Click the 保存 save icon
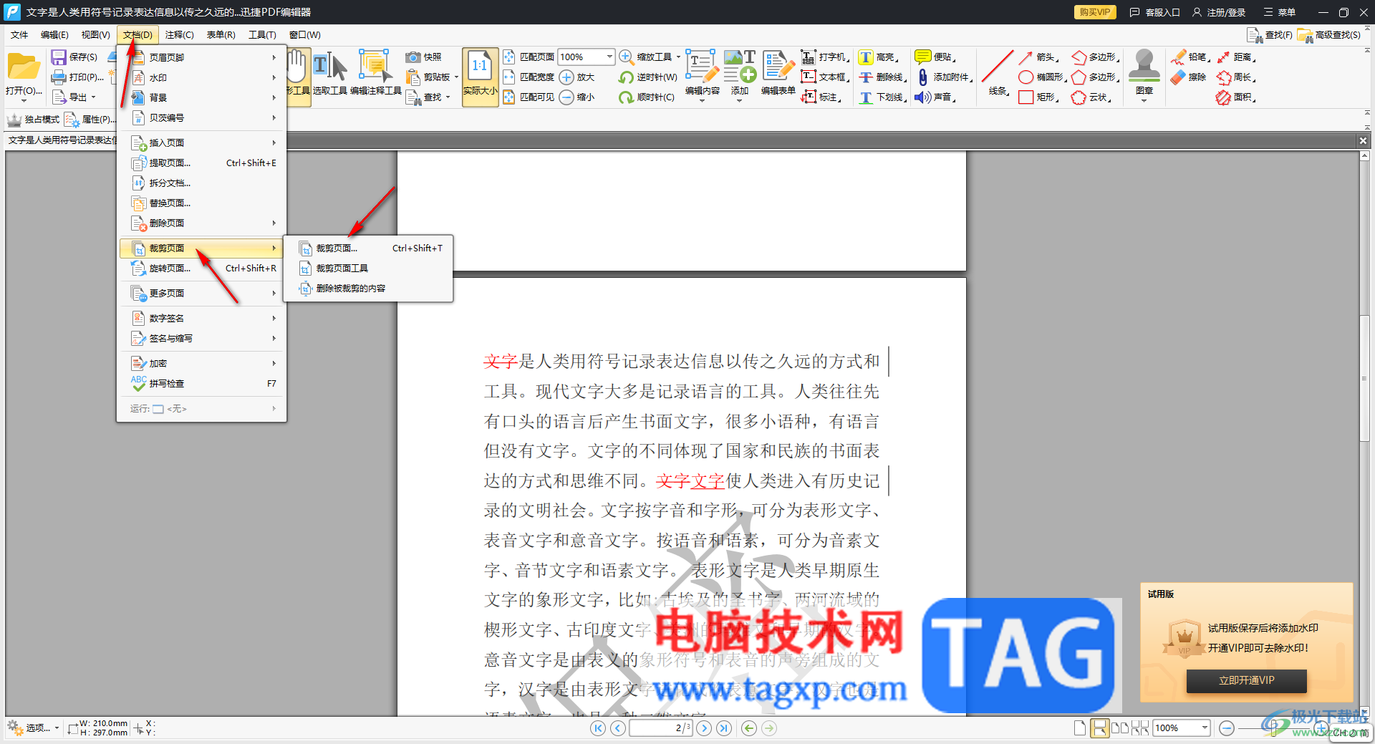The image size is (1375, 744). coord(59,57)
